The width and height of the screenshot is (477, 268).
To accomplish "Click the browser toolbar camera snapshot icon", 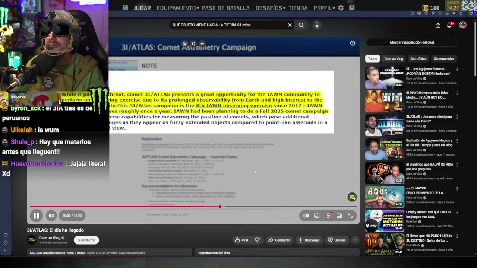I will point(419,13).
